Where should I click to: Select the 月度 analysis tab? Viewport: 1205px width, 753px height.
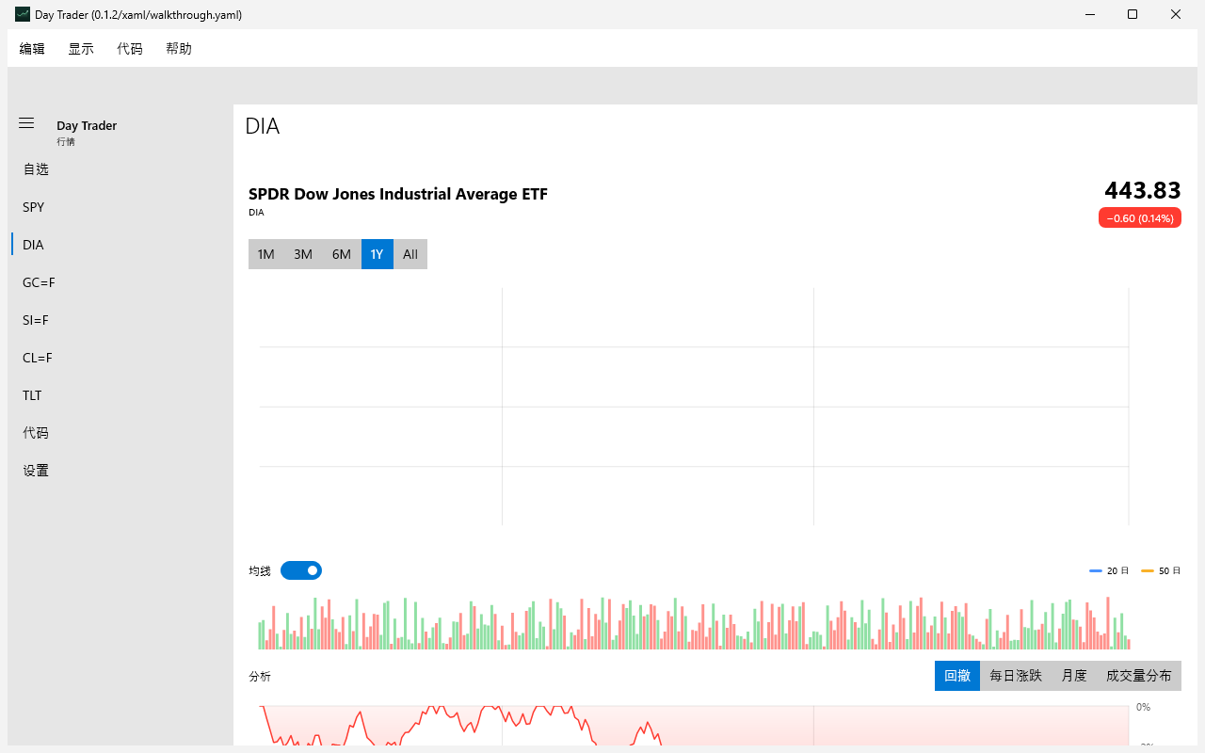[1074, 676]
